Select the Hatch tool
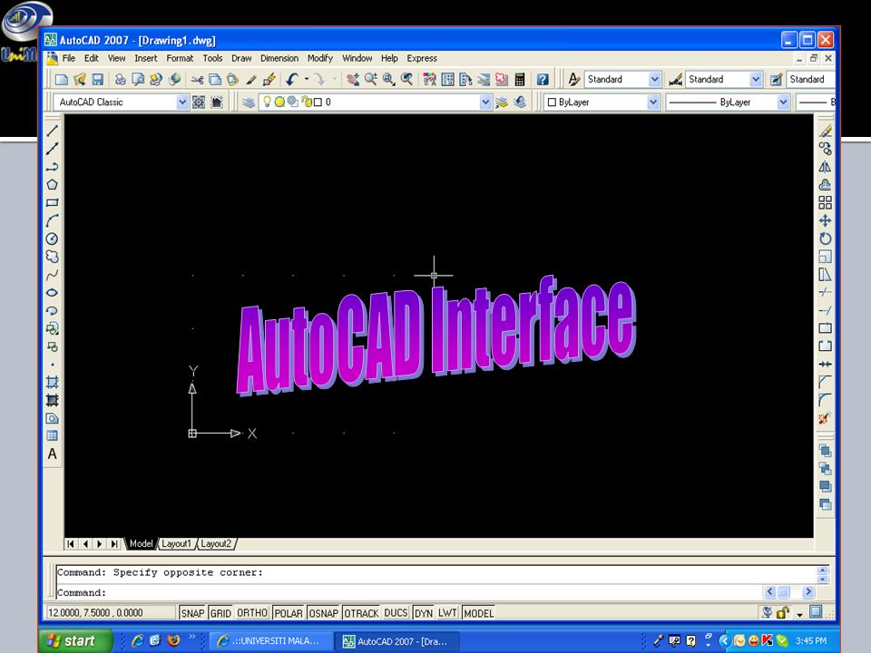This screenshot has width=871, height=653. (x=53, y=382)
